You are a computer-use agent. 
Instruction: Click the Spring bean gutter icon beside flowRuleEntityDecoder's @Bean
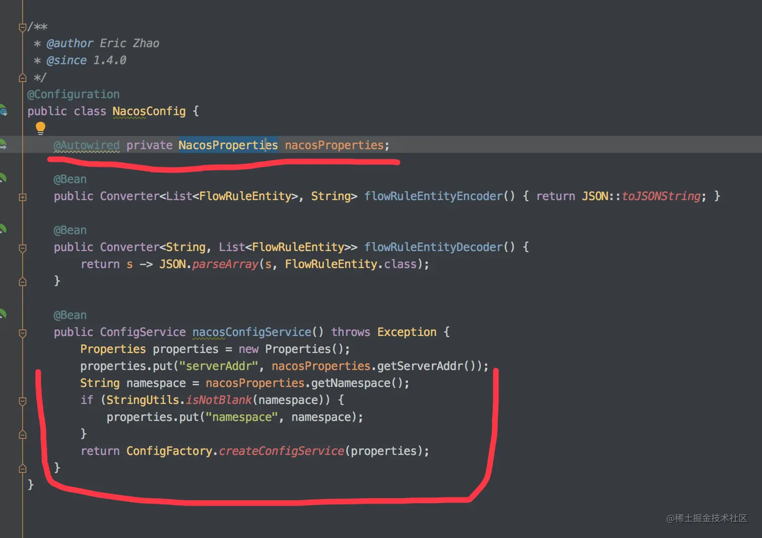pyautogui.click(x=3, y=229)
